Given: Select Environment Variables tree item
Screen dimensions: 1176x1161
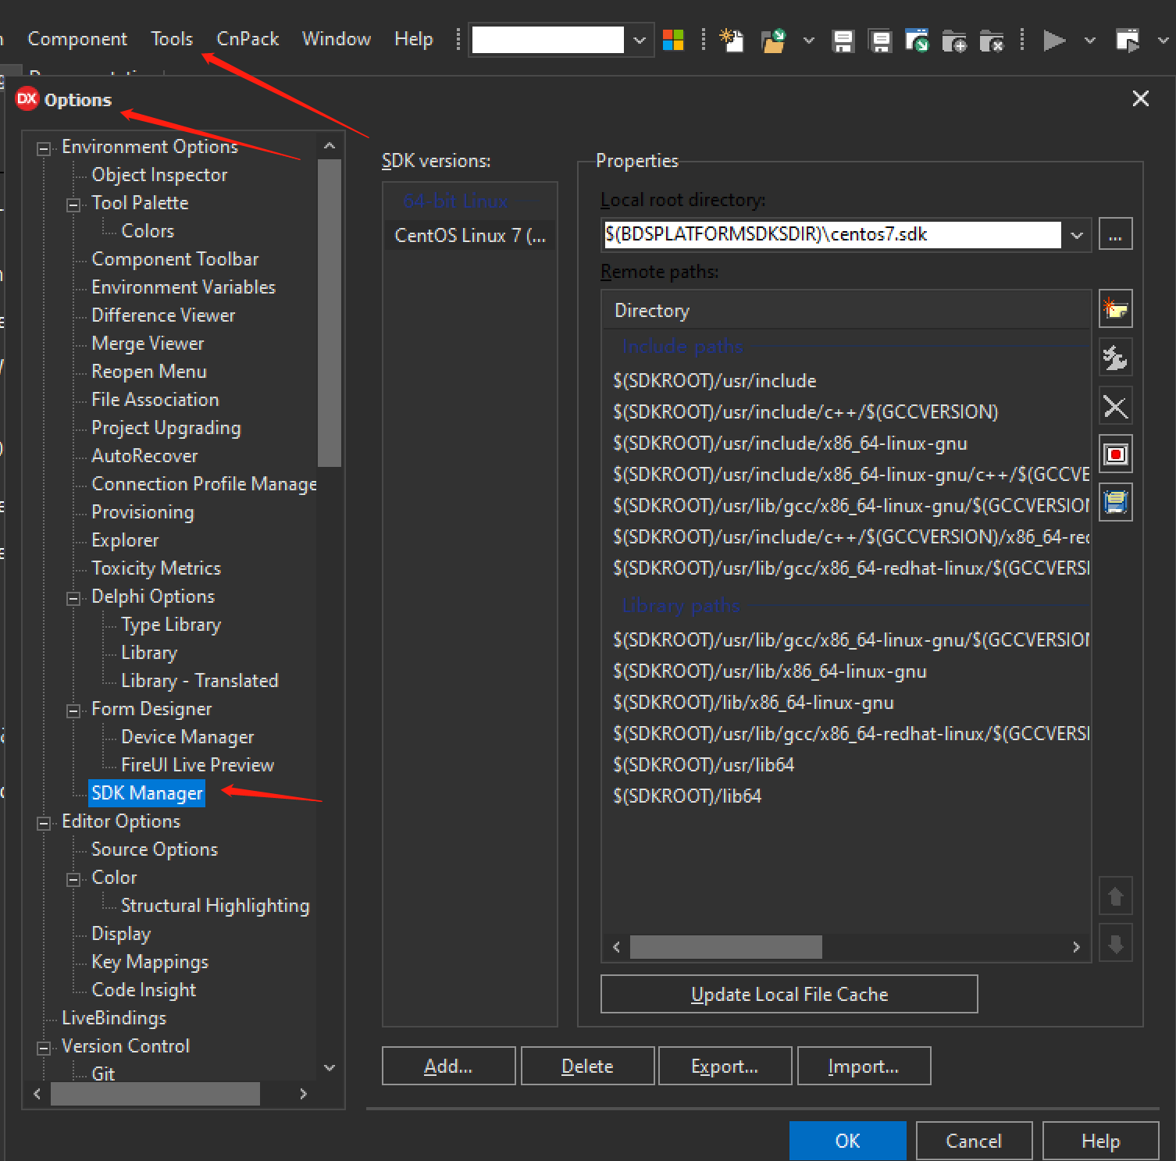Looking at the screenshot, I should pos(184,287).
